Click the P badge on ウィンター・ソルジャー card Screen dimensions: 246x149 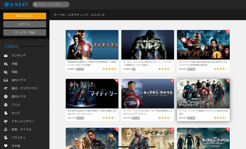[228, 129]
